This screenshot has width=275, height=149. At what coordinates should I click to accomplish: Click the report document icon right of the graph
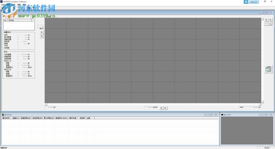pyautogui.click(x=268, y=69)
